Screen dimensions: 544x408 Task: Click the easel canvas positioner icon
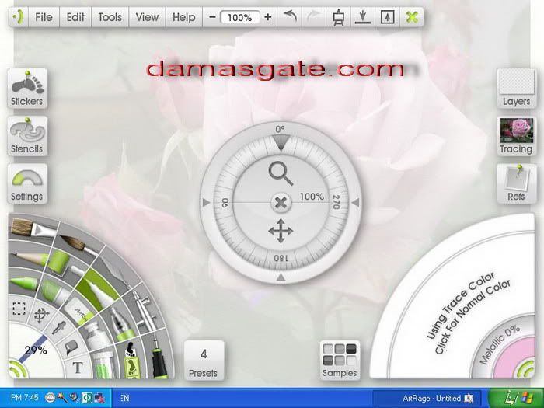pyautogui.click(x=338, y=17)
